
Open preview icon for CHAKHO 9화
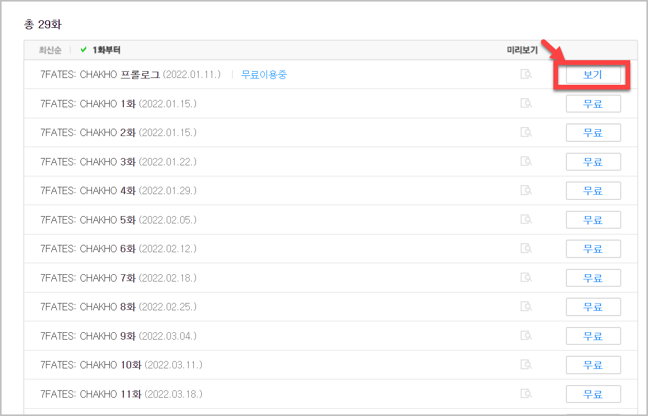tap(526, 336)
